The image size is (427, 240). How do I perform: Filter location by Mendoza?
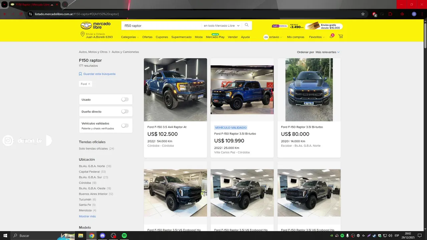click(x=85, y=210)
